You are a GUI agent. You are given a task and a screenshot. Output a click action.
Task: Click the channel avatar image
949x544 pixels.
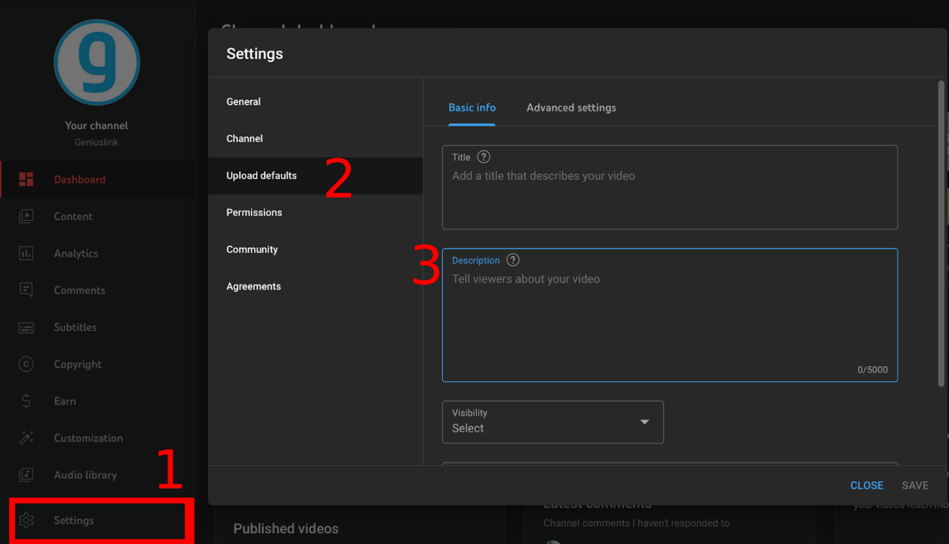(97, 62)
